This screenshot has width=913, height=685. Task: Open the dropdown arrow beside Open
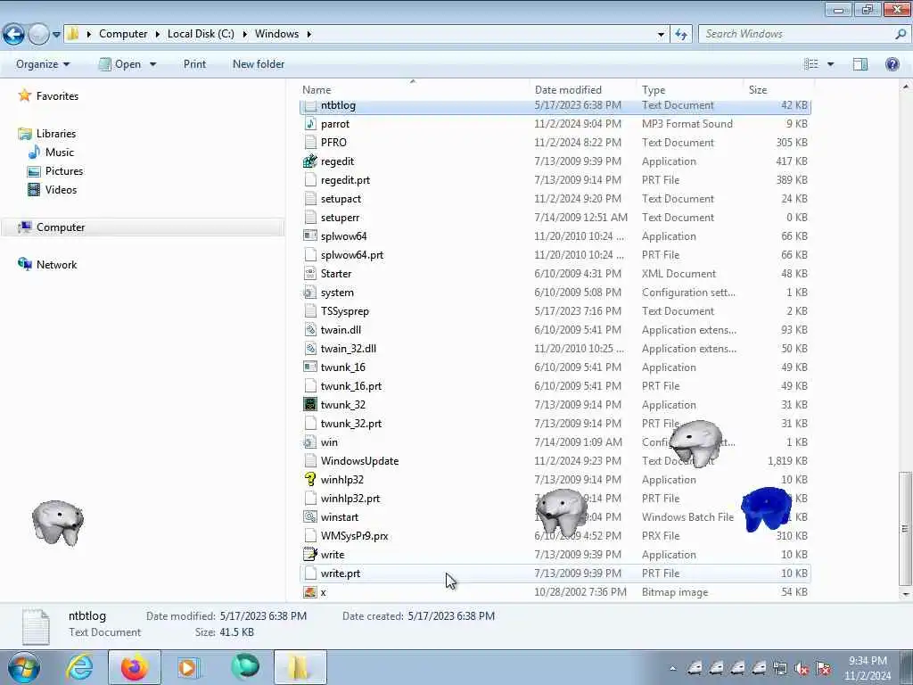click(153, 64)
